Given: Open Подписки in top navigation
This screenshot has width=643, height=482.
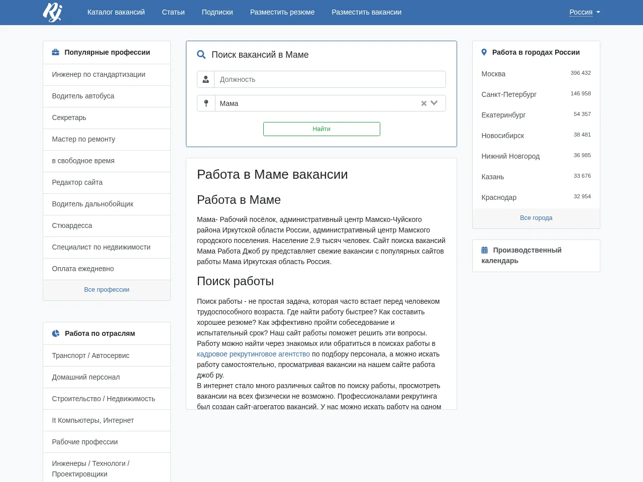Looking at the screenshot, I should pyautogui.click(x=218, y=12).
